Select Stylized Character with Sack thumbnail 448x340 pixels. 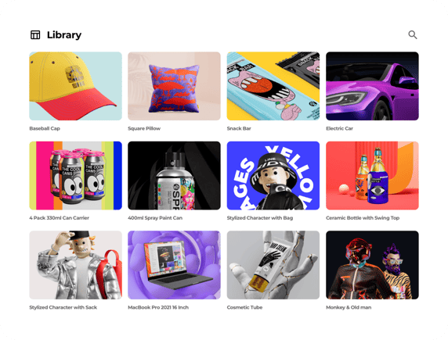pos(75,265)
